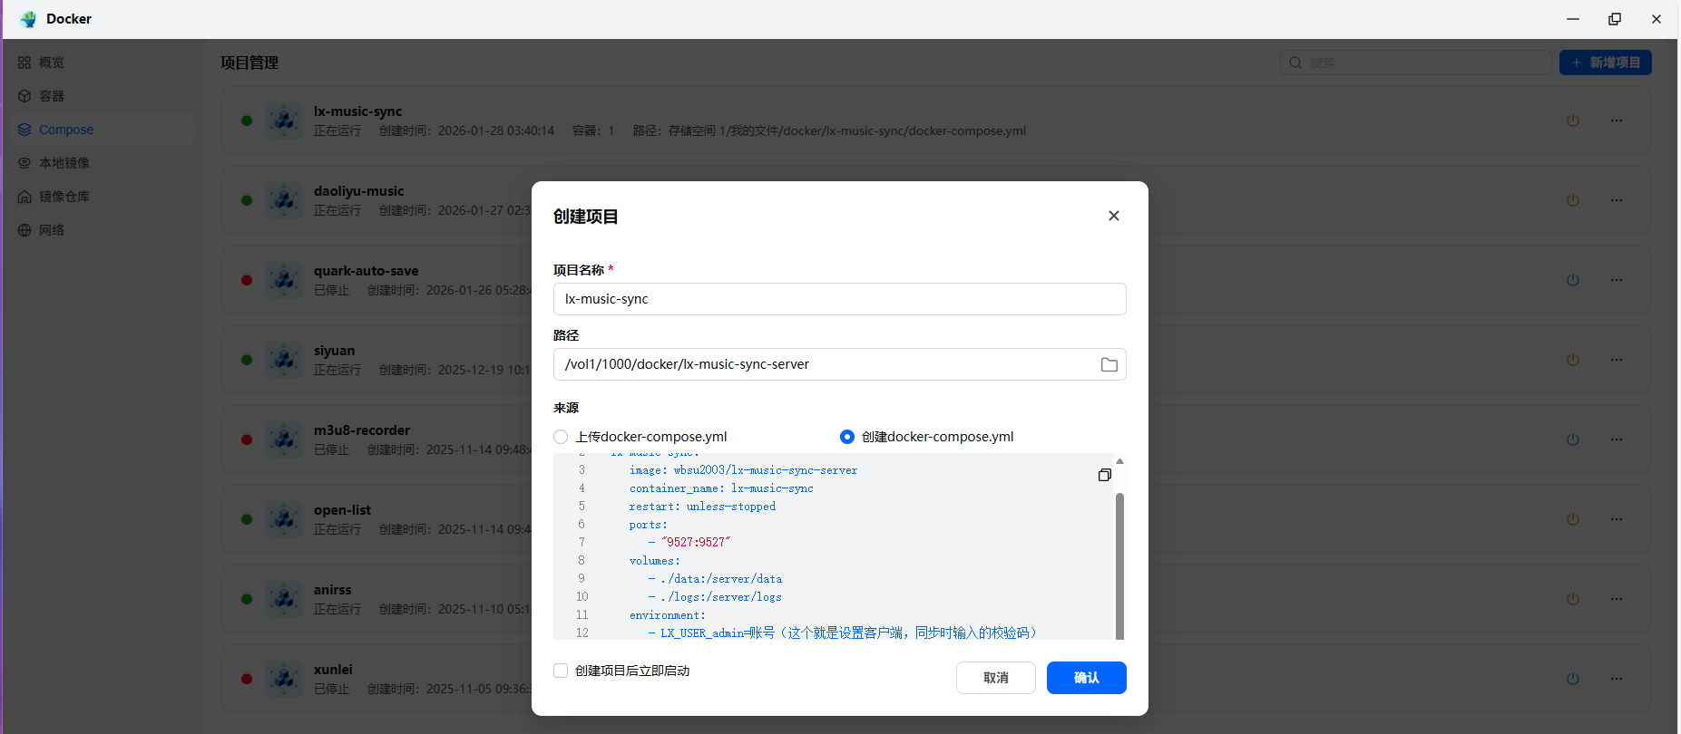Click project name lx-music-sync in list

tap(357, 111)
